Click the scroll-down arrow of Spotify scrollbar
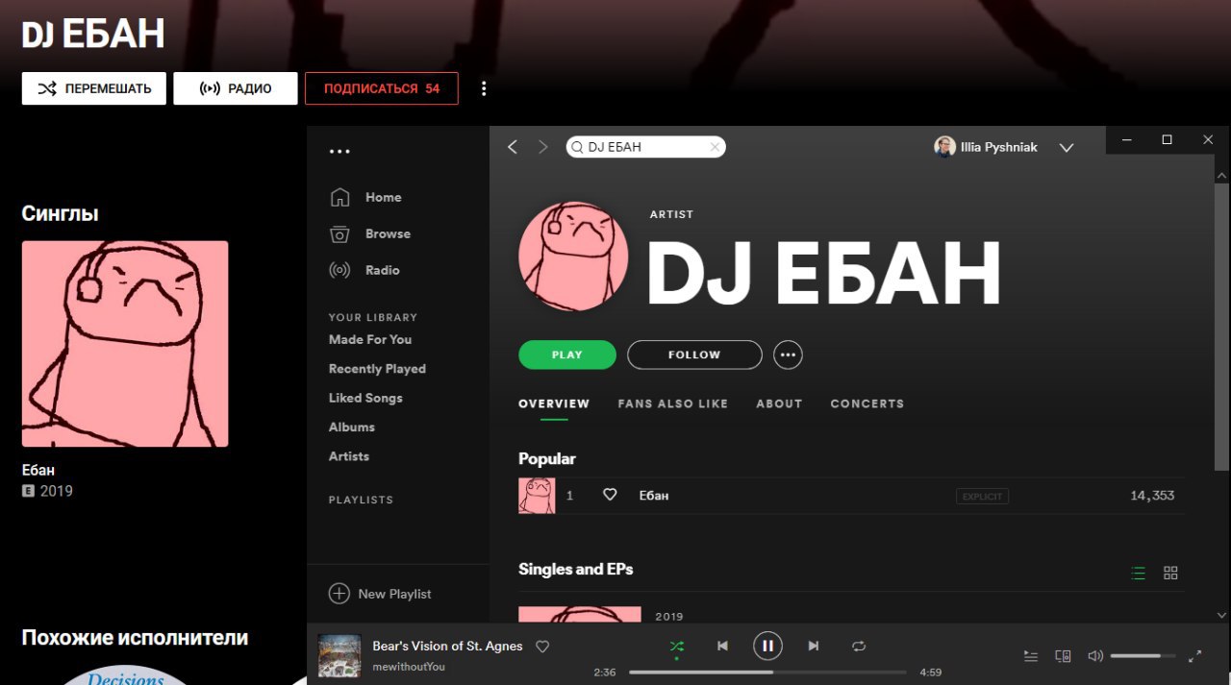1231x685 pixels. (1222, 615)
